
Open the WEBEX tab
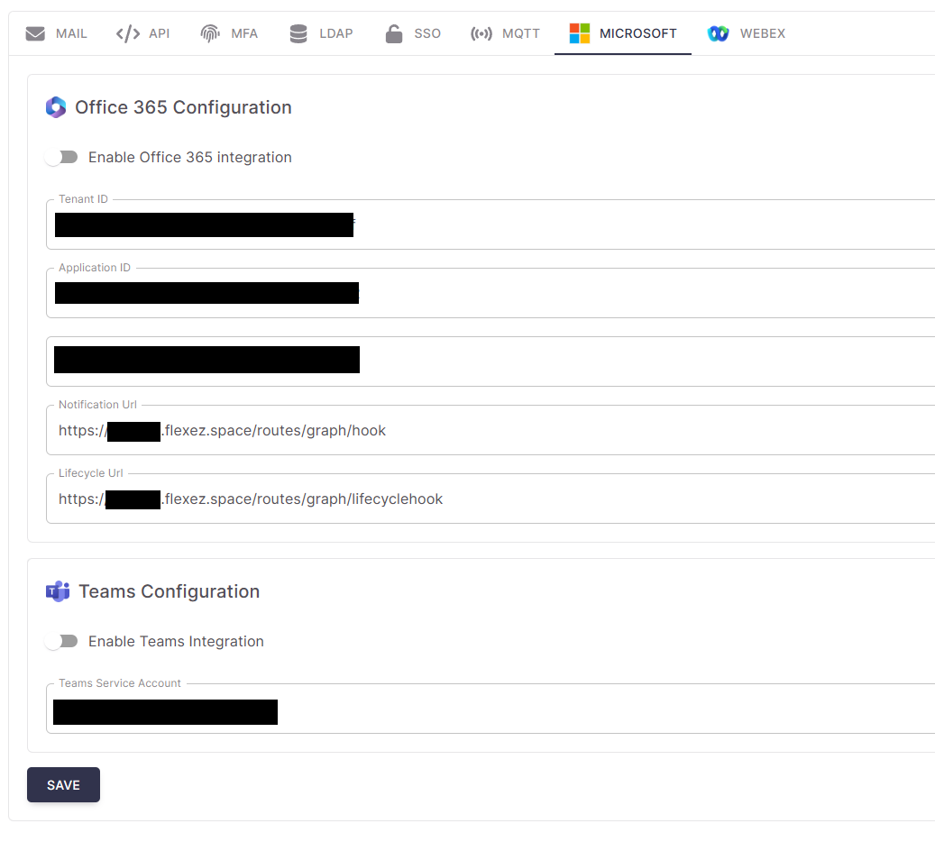point(747,33)
